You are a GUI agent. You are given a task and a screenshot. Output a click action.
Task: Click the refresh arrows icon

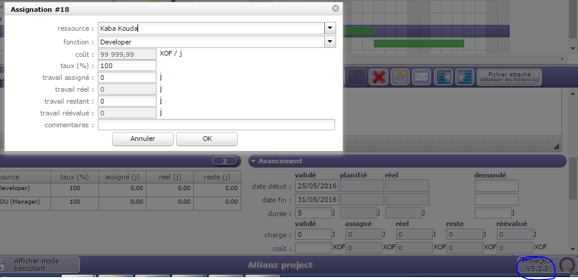click(400, 78)
